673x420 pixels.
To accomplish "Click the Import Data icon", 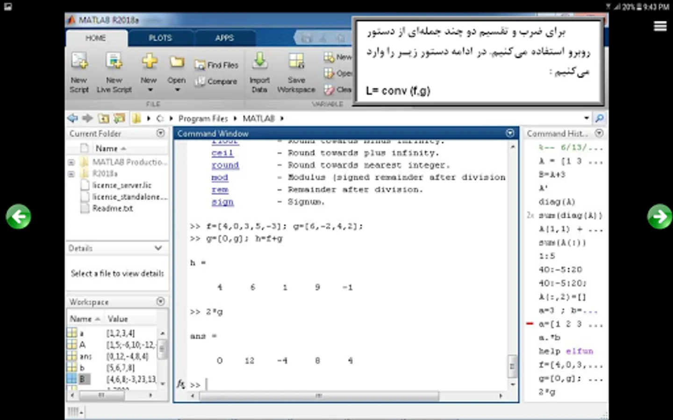I will [260, 61].
